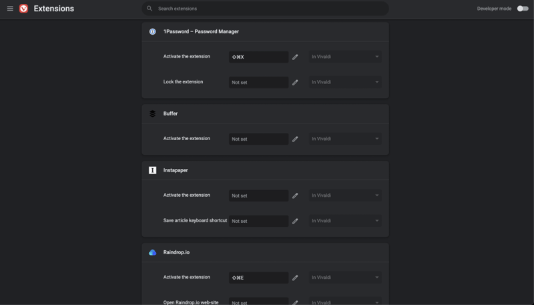
Task: Open scope dropdown for 1Password activate
Action: pos(345,57)
